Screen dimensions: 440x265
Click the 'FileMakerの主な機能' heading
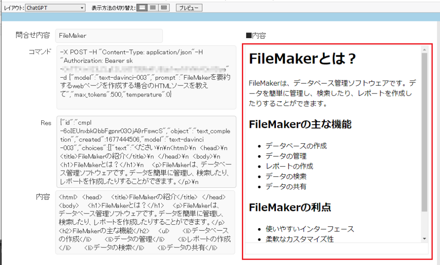(300, 125)
